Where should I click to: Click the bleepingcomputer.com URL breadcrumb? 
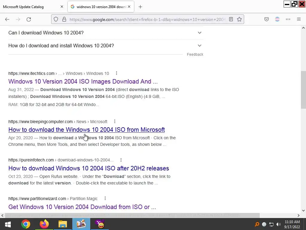coord(58,122)
